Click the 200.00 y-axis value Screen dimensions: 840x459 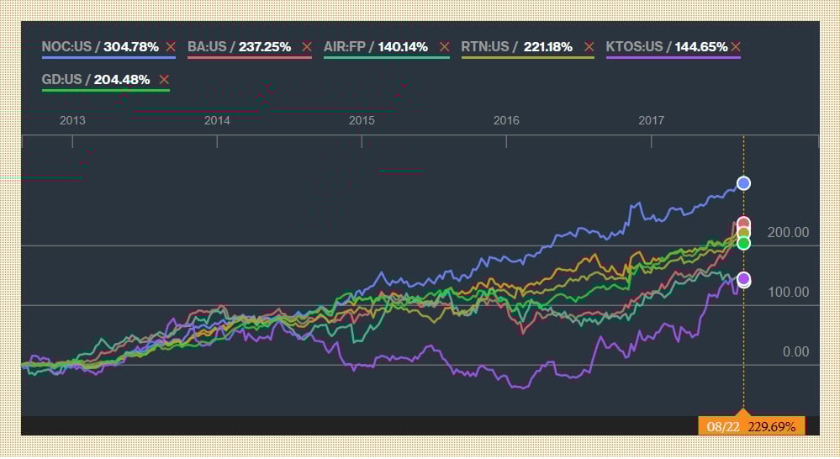point(788,233)
